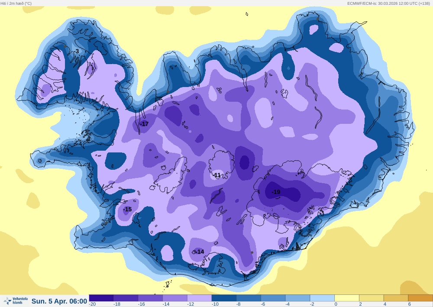Viewport: 433px width, 307px height.
Task: Click the -3 temperature label in the Westfjords
Action: [x=77, y=52]
